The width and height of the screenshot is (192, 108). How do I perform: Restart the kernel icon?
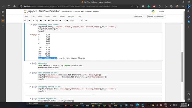(64, 21)
